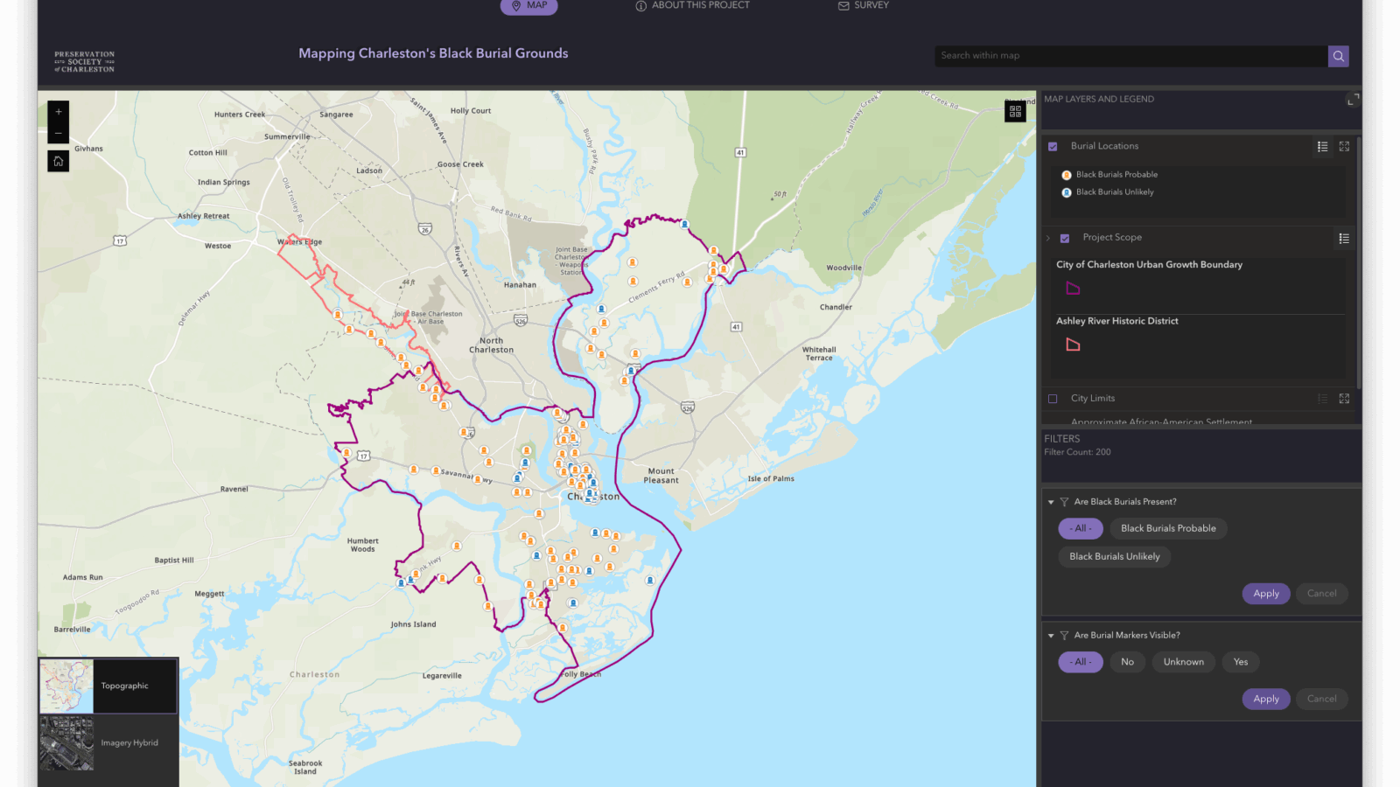Click the Mount Pleasant map label
Screen dimensions: 1400x787
(x=661, y=476)
